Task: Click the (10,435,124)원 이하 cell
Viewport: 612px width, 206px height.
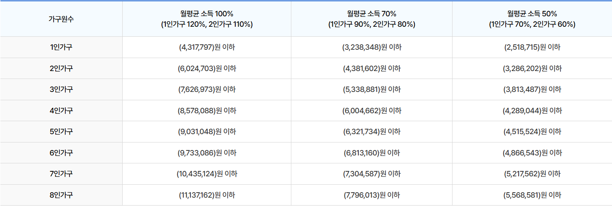Action: (207, 174)
